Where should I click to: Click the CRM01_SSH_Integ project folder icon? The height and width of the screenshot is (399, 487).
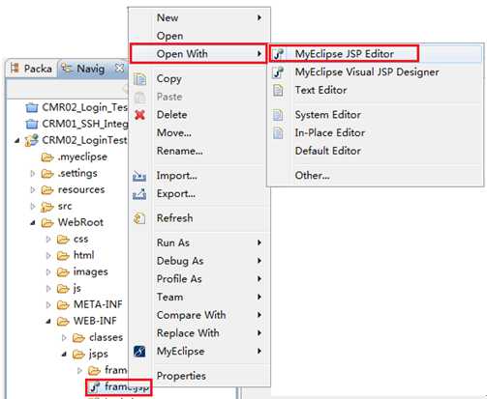pos(32,124)
